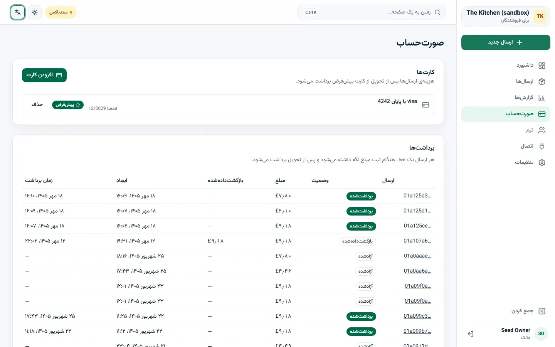Open the داشبورد dashboard menu item
The height and width of the screenshot is (347, 555).
point(506,66)
